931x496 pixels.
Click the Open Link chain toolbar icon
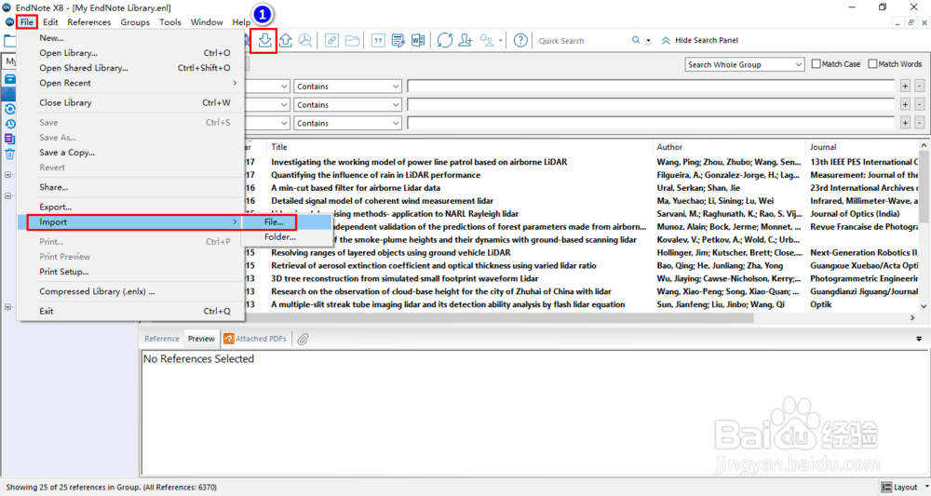(x=332, y=40)
